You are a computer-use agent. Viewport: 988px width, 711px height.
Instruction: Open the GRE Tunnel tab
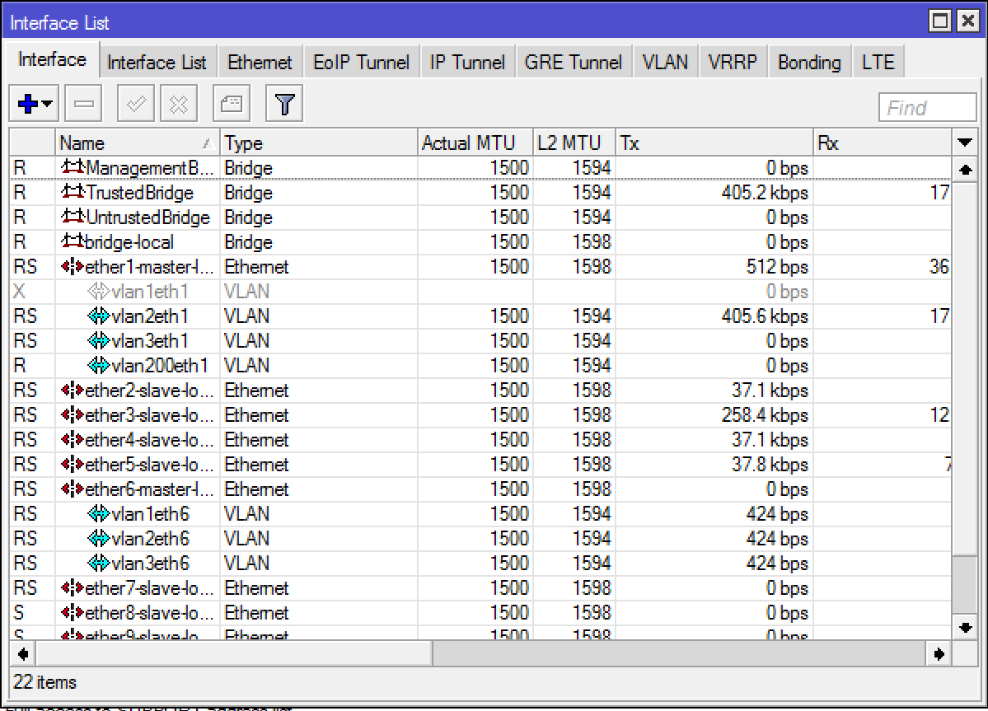574,60
